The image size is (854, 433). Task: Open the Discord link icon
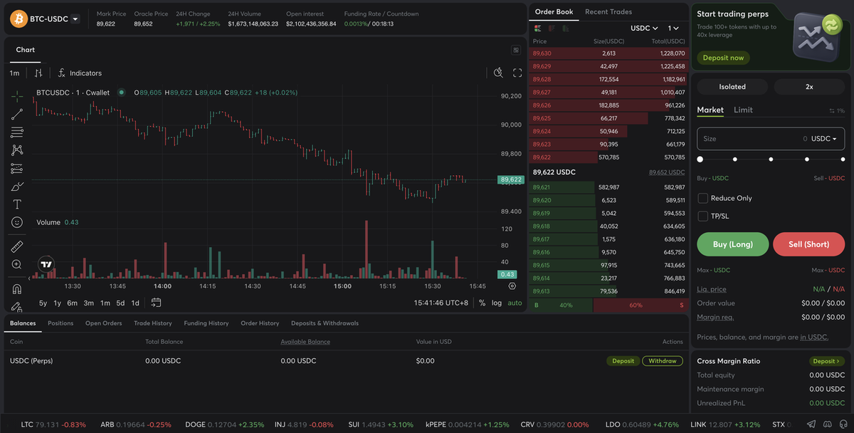point(828,424)
